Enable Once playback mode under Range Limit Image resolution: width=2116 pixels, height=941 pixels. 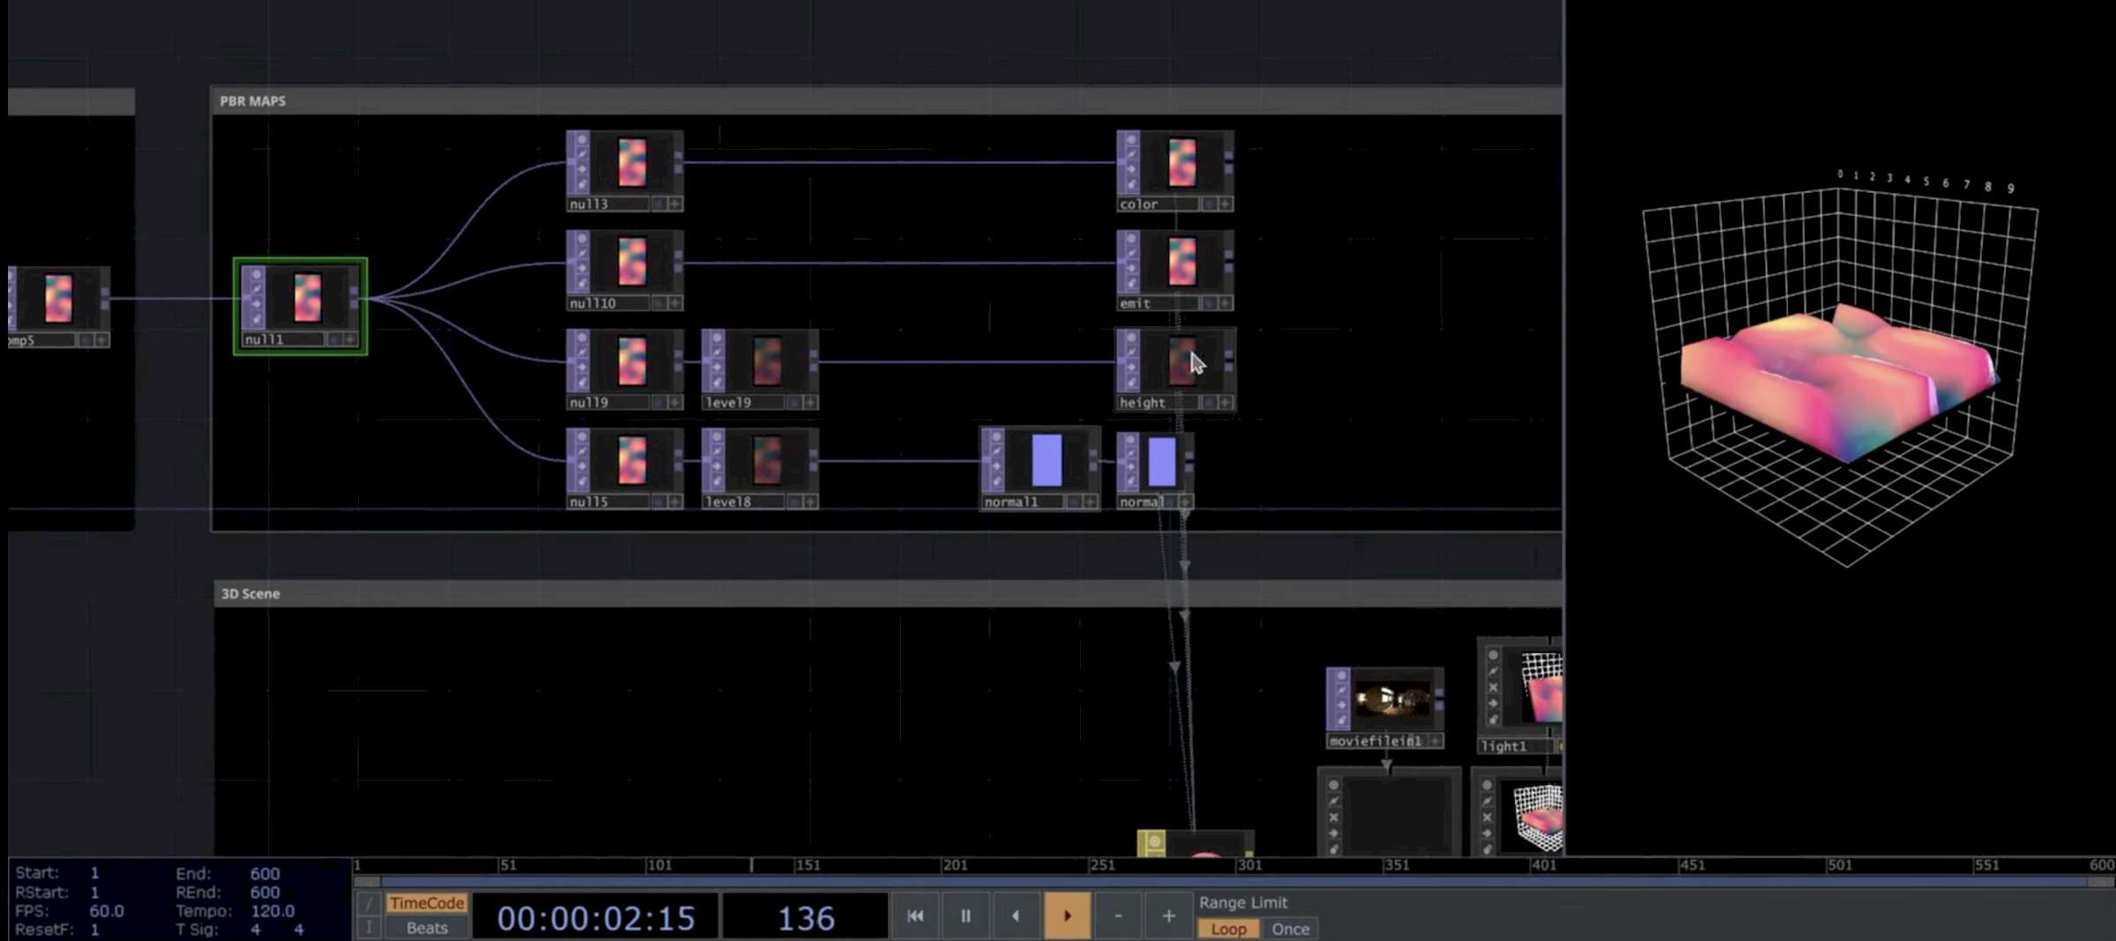point(1290,929)
